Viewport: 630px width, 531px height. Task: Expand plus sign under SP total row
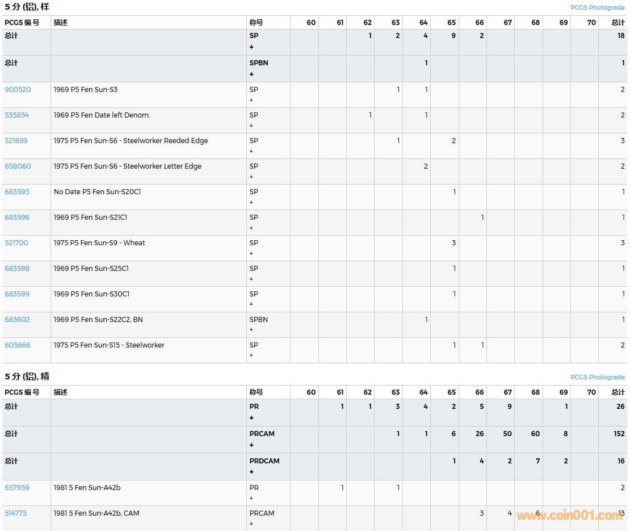click(x=251, y=47)
